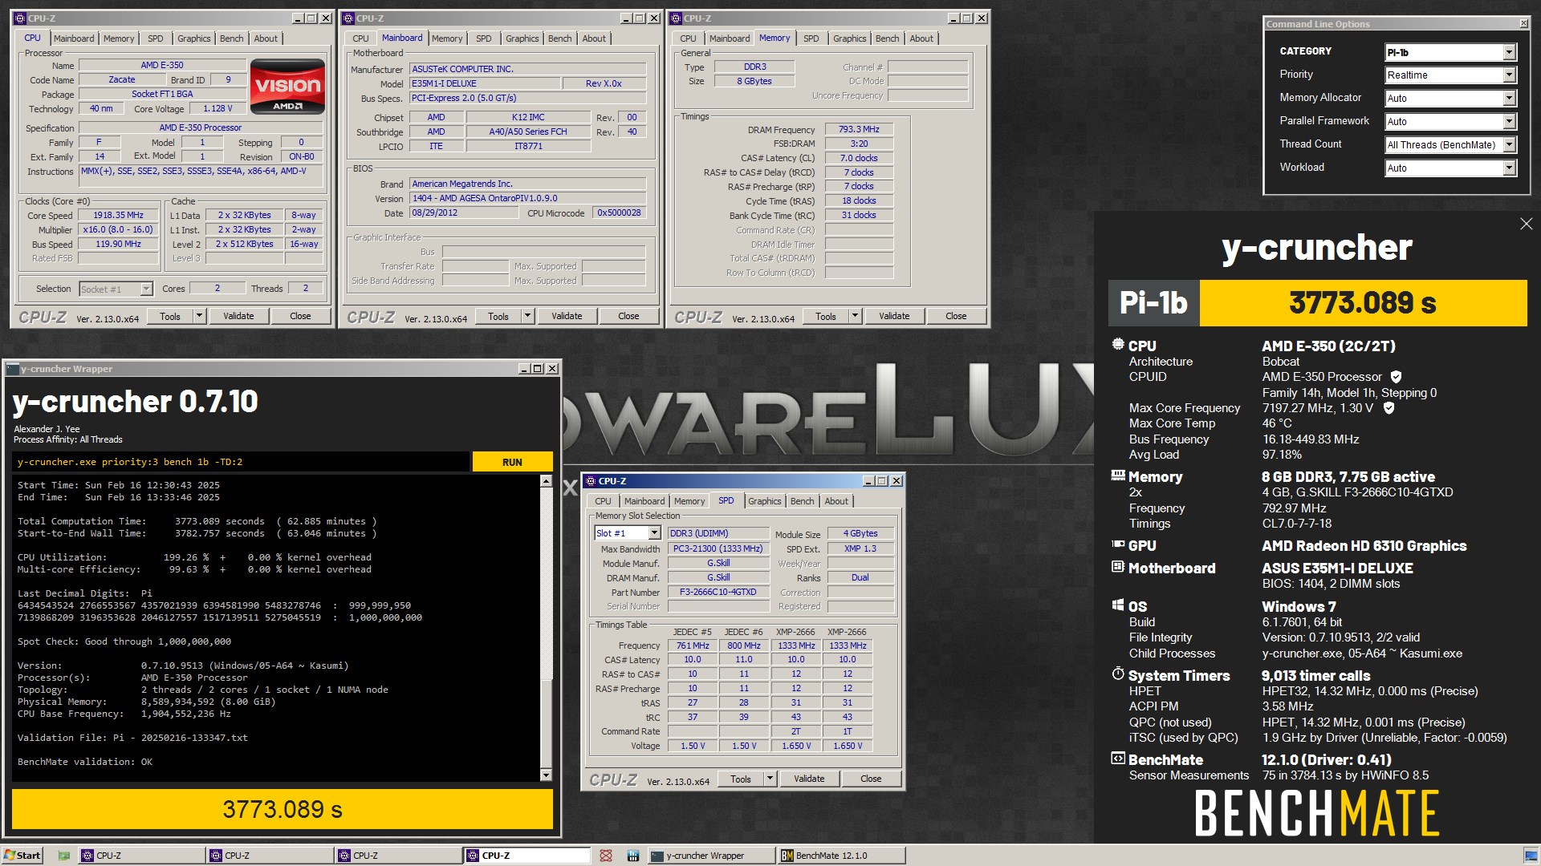Expand the Tools arrow in Memory CPU-Z window
1541x866 pixels.
pos(855,316)
